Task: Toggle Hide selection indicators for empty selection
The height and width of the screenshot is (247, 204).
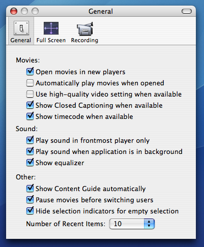Action: (30, 211)
